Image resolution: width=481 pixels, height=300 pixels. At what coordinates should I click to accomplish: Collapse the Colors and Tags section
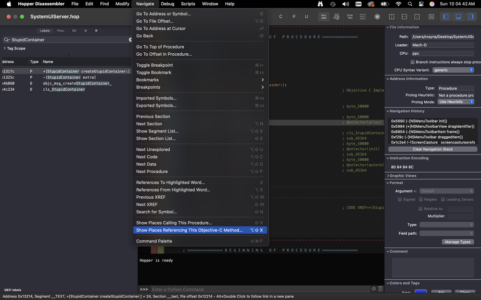pyautogui.click(x=388, y=283)
